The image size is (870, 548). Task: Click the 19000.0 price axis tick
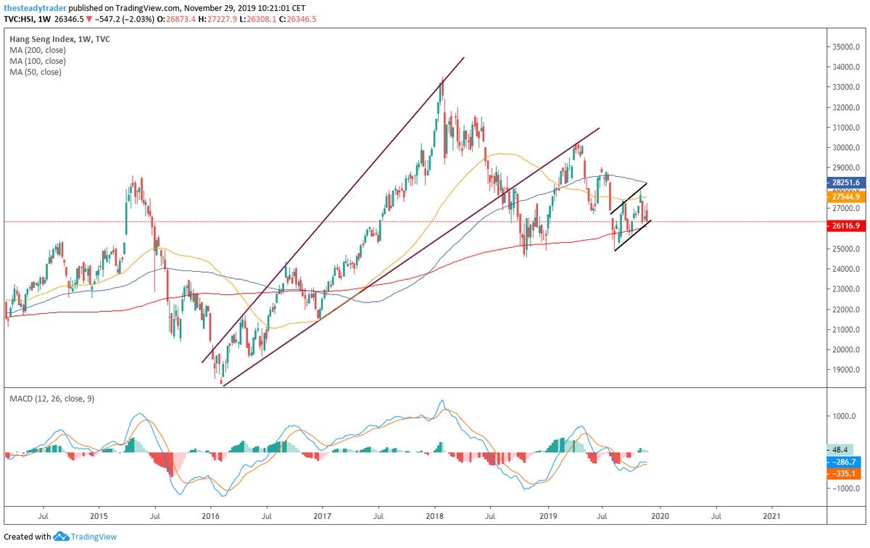pyautogui.click(x=846, y=370)
